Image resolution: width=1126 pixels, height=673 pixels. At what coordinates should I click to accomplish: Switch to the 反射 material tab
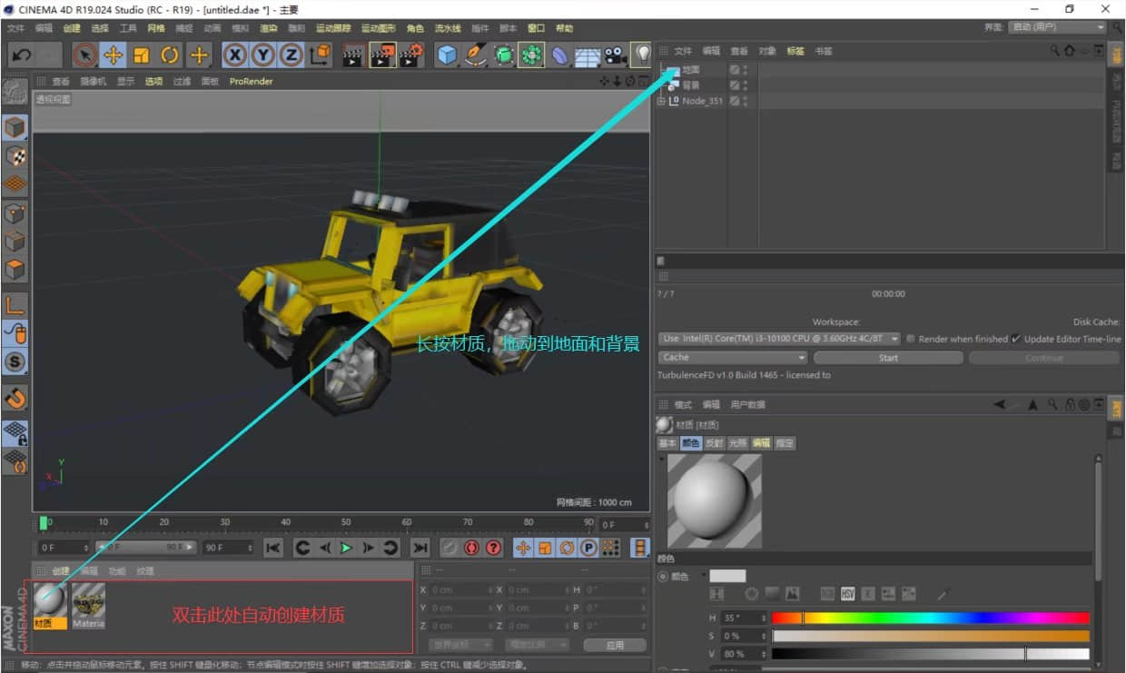click(x=715, y=443)
